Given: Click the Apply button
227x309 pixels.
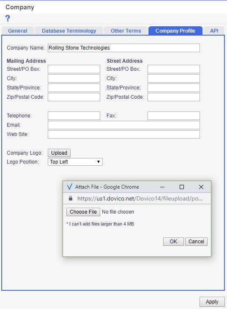Looking at the screenshot, I should point(212,302).
